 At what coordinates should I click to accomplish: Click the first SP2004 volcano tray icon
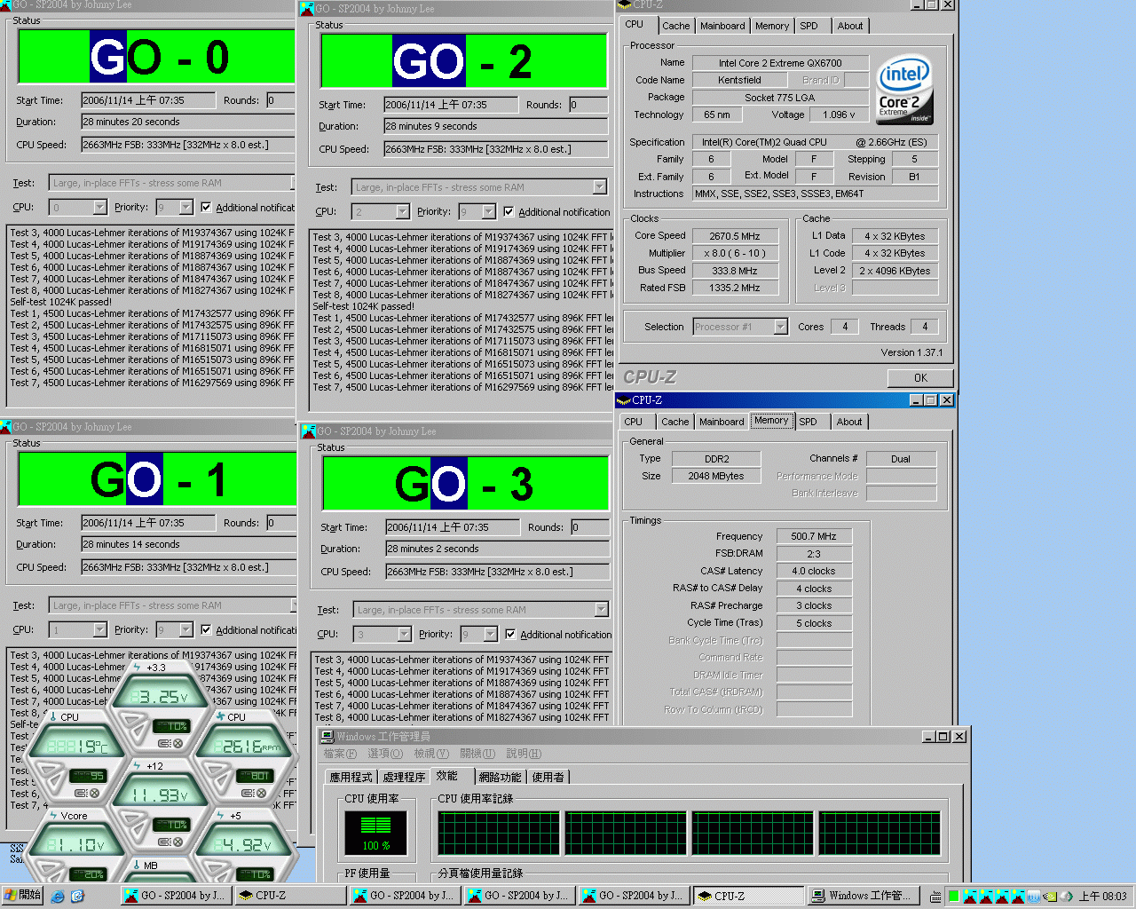970,897
